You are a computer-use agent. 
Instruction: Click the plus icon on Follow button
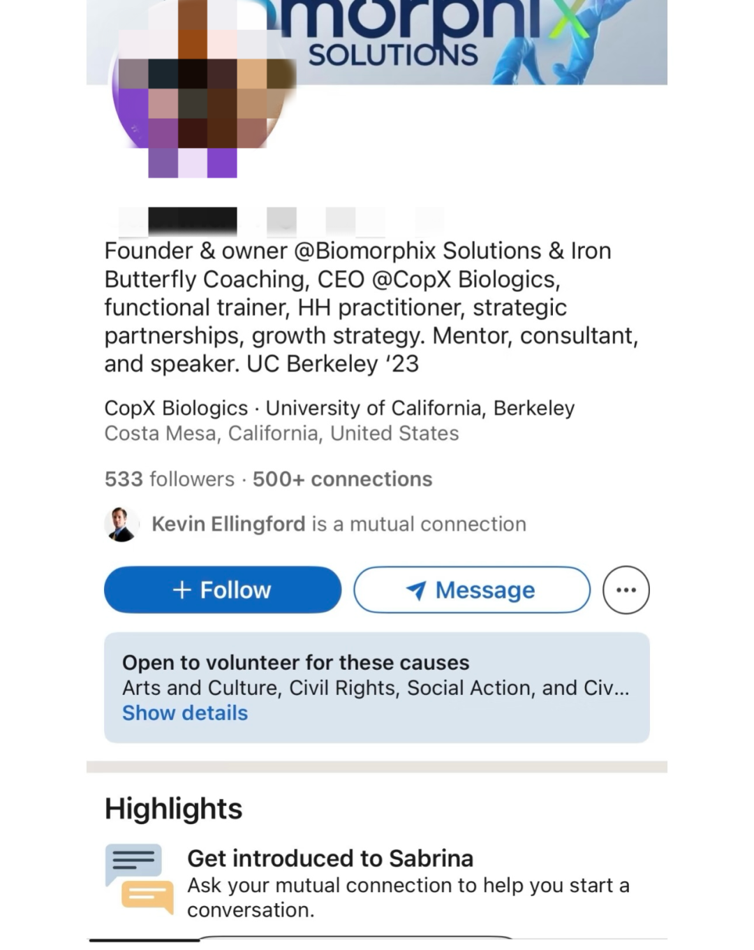[182, 590]
